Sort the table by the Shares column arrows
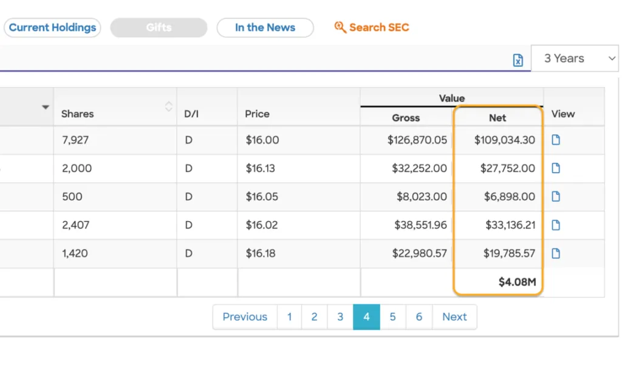Viewport: 622px width, 373px height. click(169, 106)
